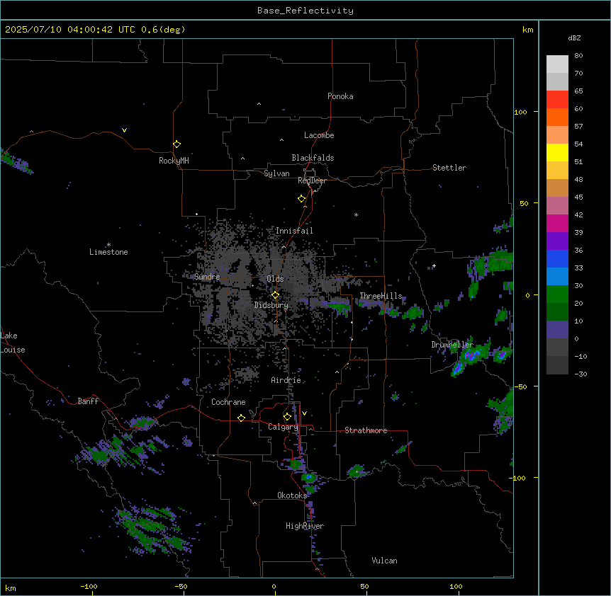Click the Lake Louise label
611x596 pixels.
13,343
